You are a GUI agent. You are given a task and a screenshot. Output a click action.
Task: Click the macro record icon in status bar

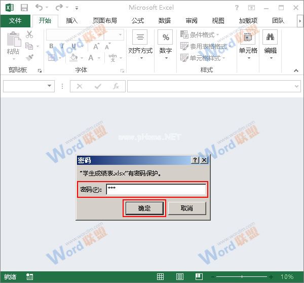[x=30, y=277]
